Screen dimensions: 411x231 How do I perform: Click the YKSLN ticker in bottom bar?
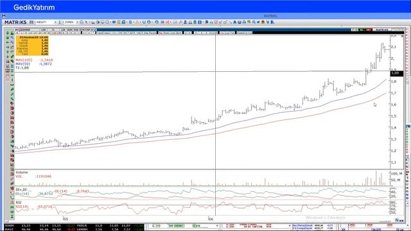82,225
